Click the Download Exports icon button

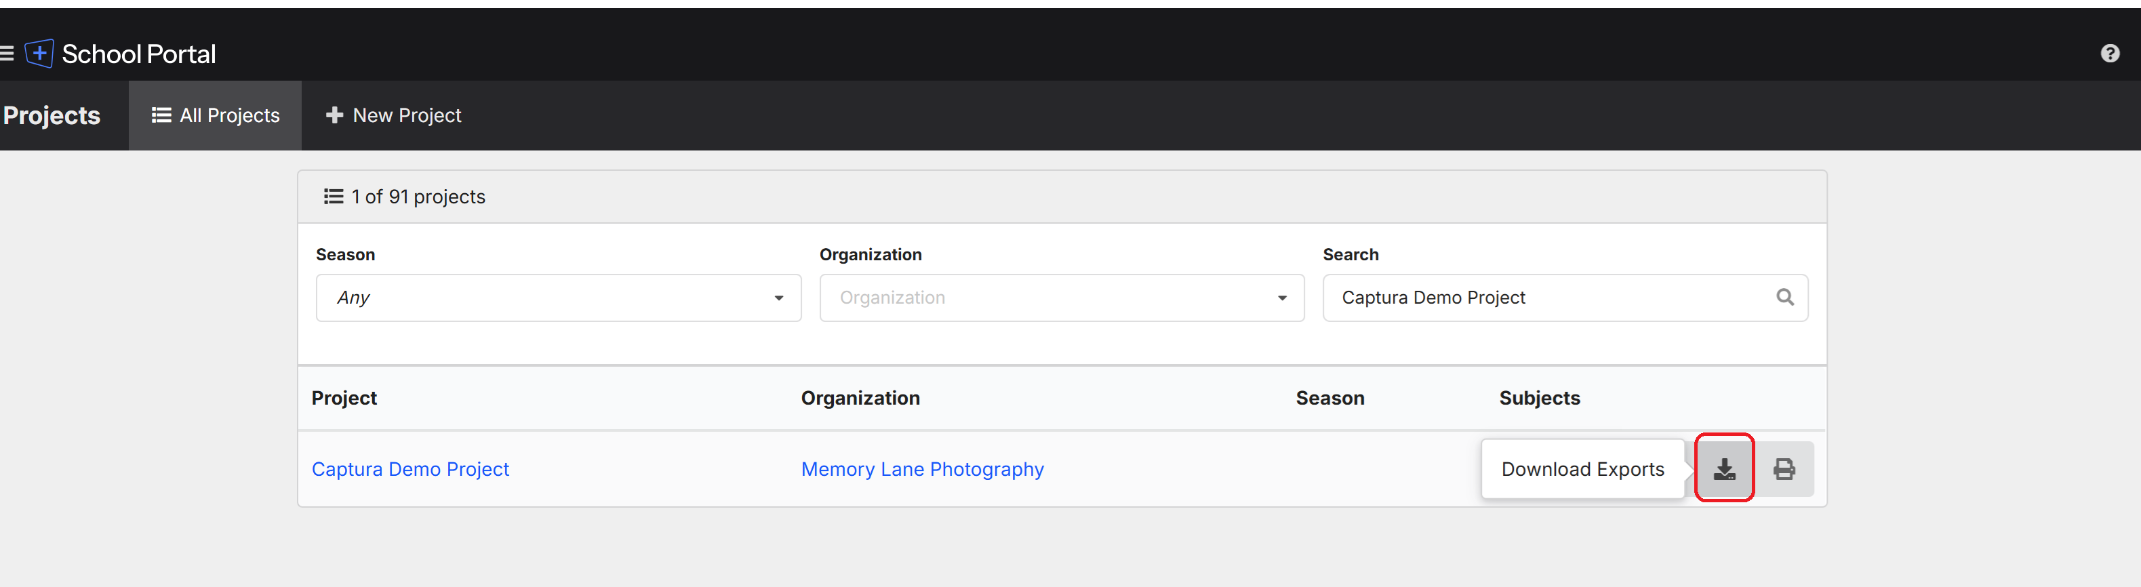(x=1724, y=469)
